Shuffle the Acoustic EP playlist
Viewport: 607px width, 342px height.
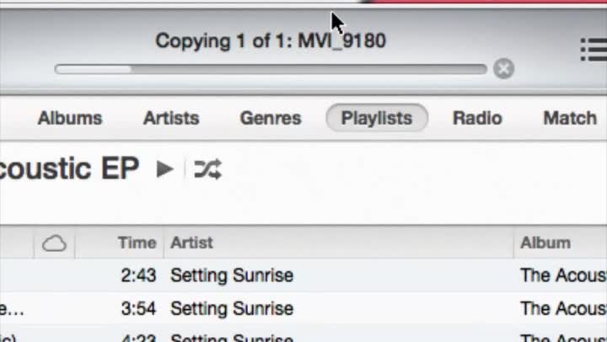207,169
